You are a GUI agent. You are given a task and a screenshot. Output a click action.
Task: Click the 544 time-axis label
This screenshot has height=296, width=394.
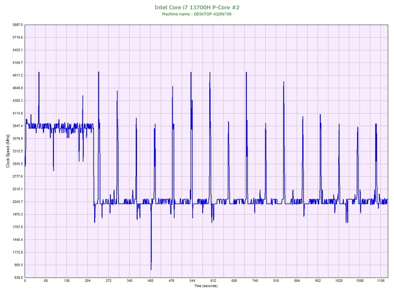click(x=192, y=281)
